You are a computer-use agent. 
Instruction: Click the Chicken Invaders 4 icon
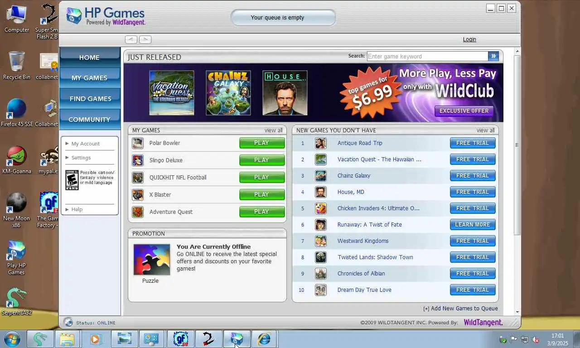tap(321, 208)
